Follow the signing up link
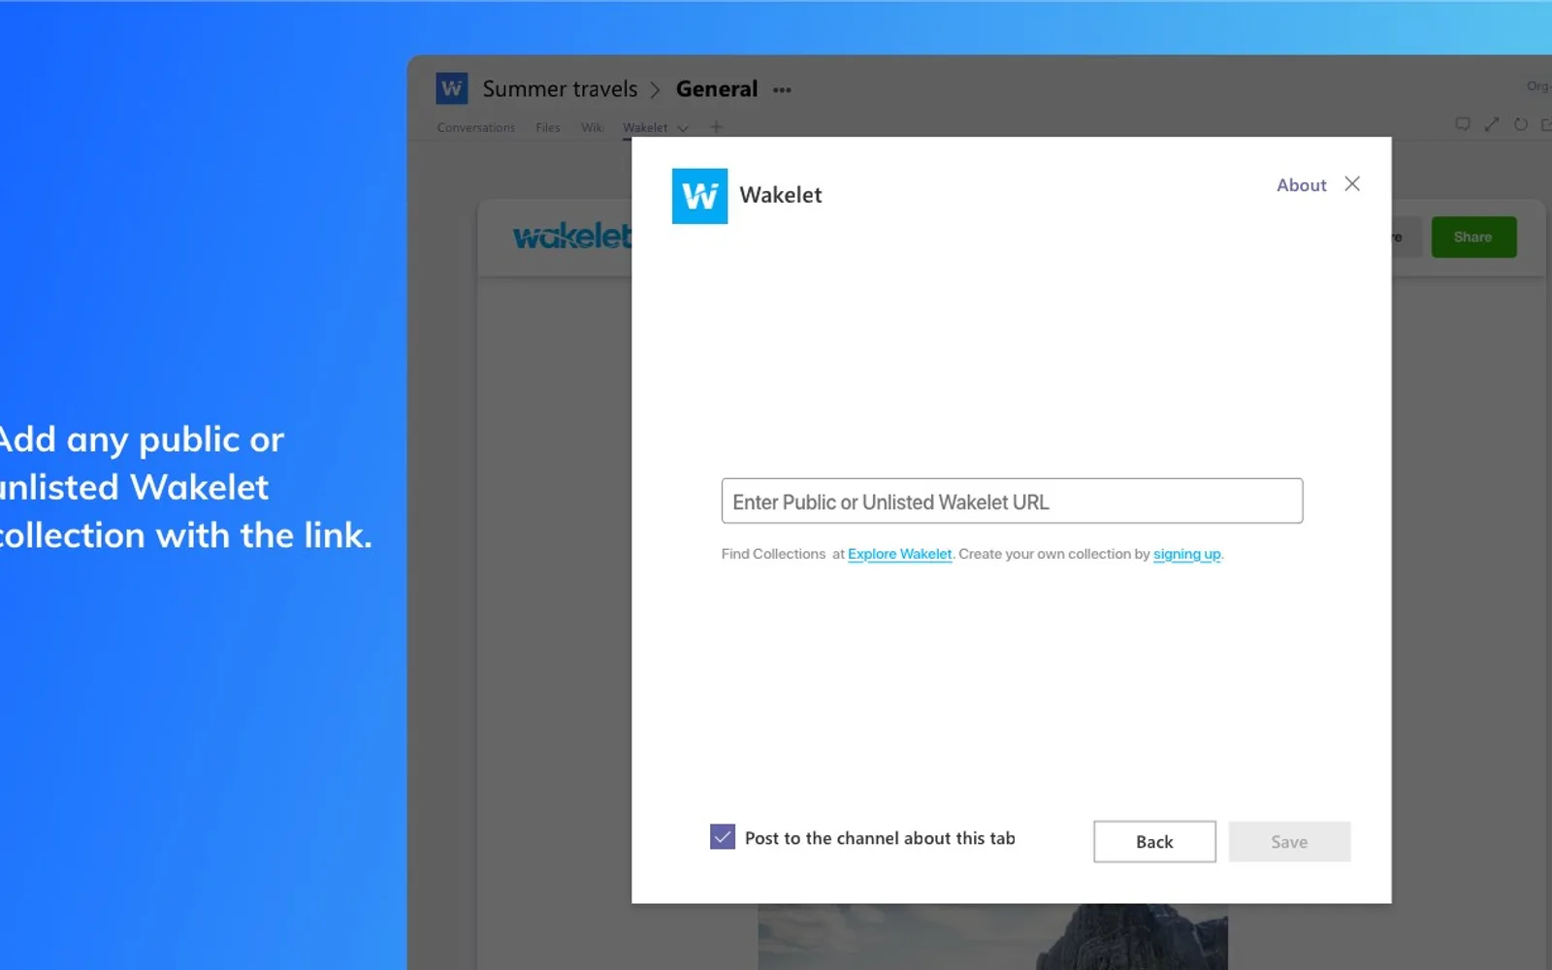The image size is (1552, 970). click(x=1186, y=554)
